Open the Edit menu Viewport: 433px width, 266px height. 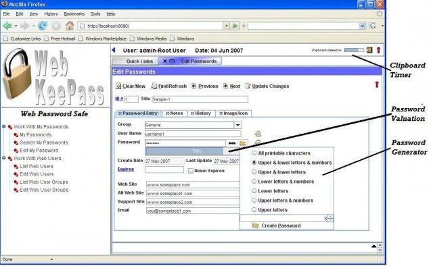pos(20,14)
